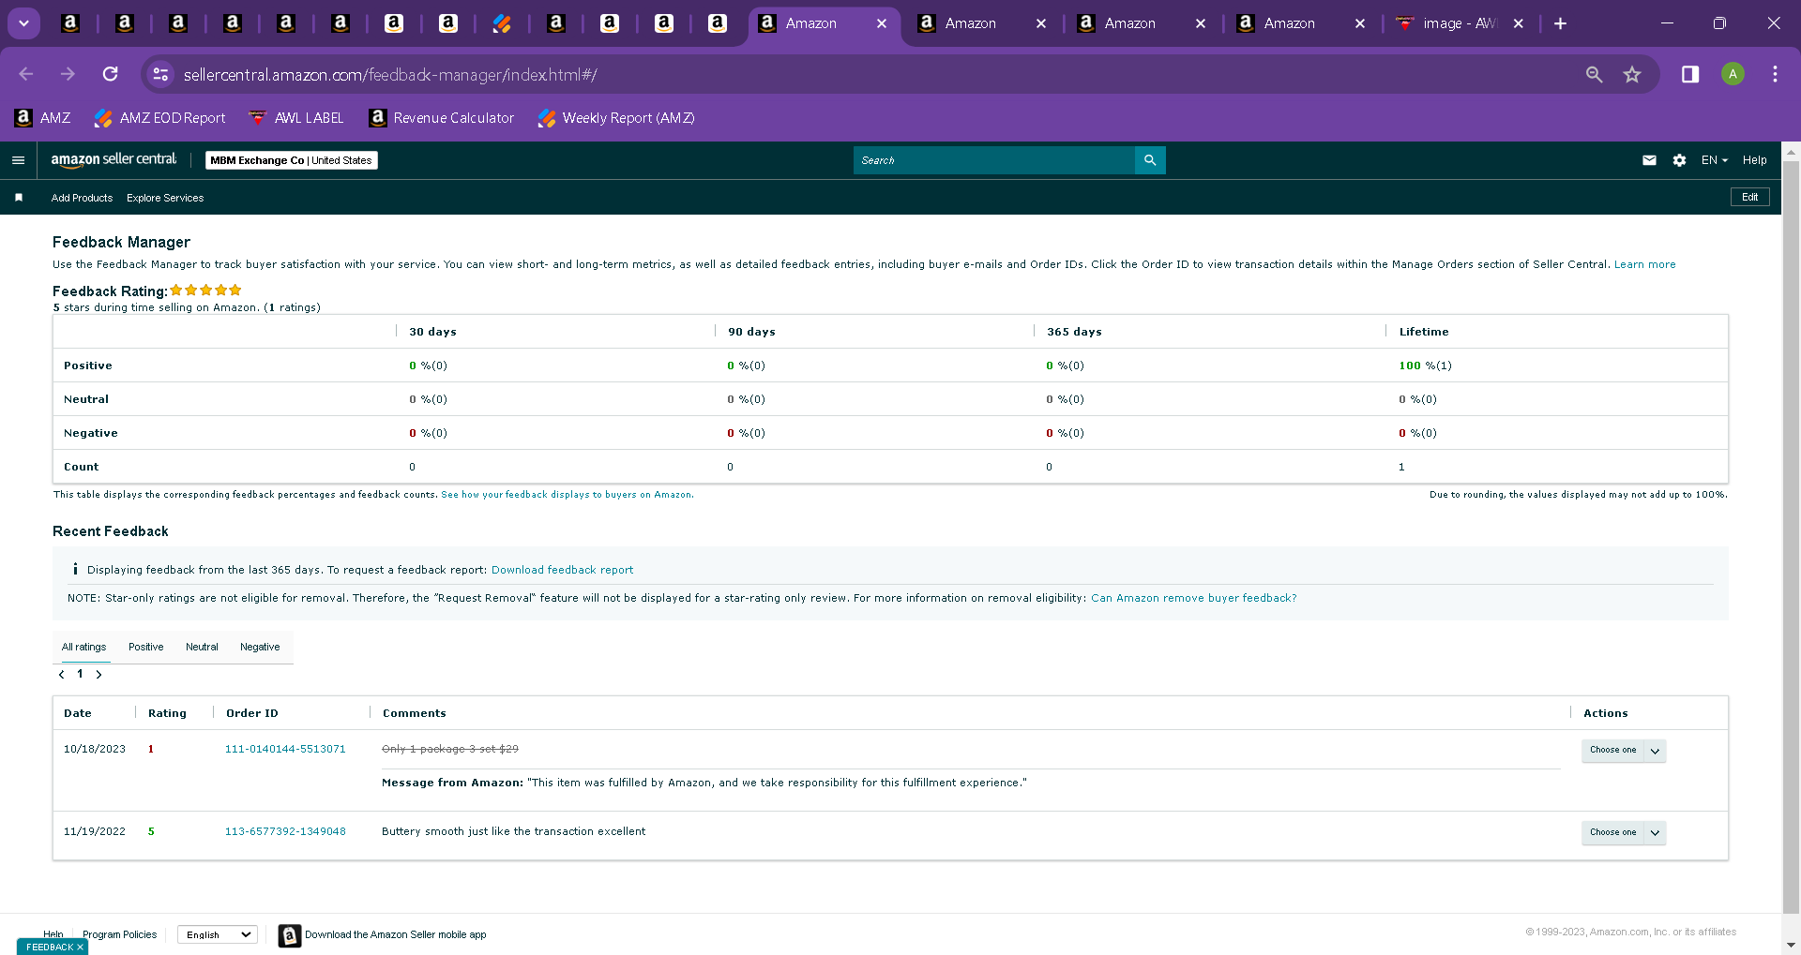
Task: Click See how your feedback displays link
Action: click(x=568, y=495)
